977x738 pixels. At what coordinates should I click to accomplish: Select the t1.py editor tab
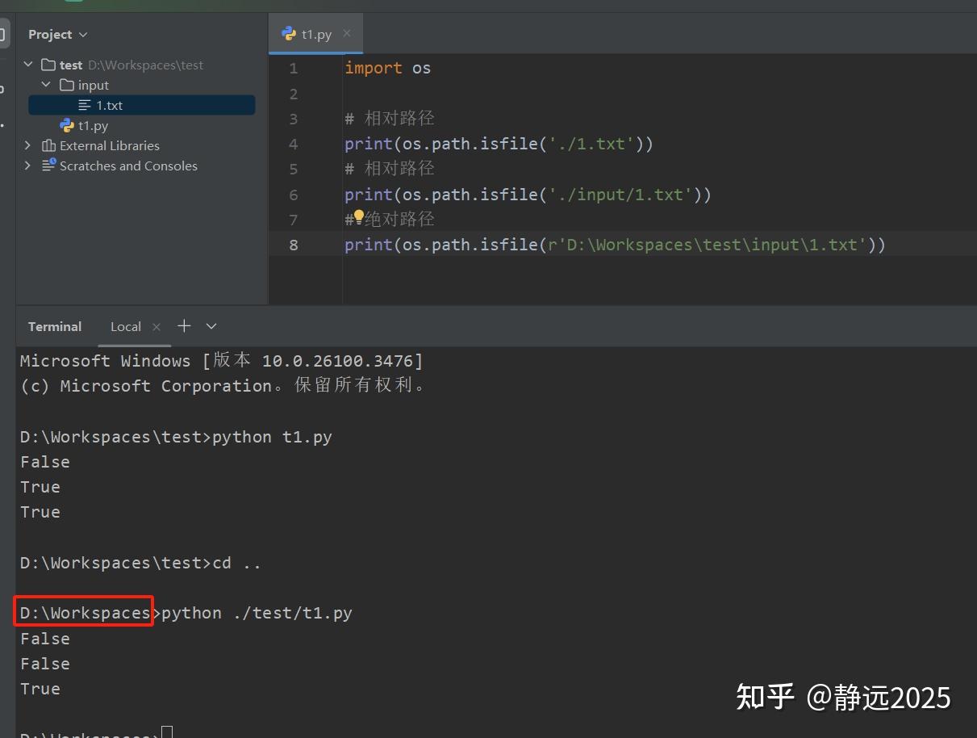(x=316, y=34)
